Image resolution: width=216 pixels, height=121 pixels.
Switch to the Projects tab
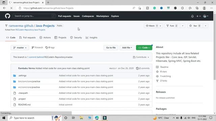pyautogui.click(x=60, y=38)
